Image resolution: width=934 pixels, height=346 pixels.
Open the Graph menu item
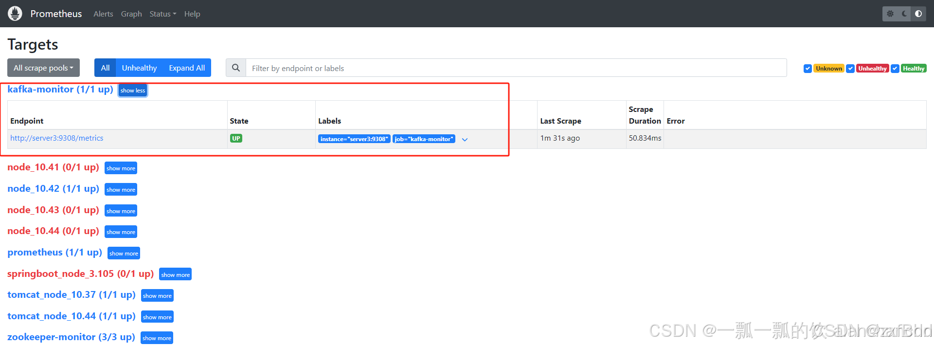pos(131,14)
